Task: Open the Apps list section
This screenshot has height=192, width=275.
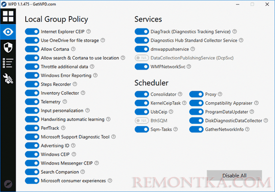Action: tap(8, 62)
